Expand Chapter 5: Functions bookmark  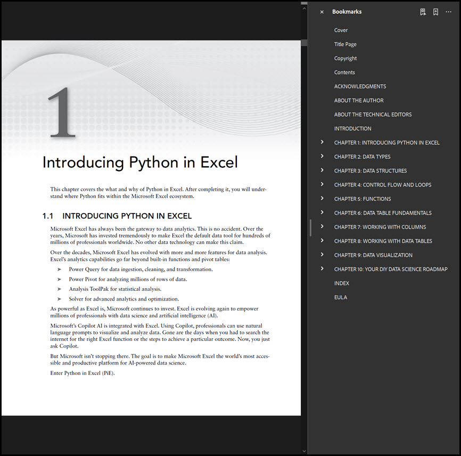point(322,198)
